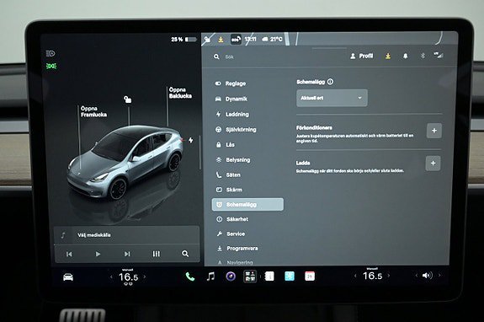Open charge port with lightning bolt icon
The height and width of the screenshot is (322, 484).
tap(191, 140)
